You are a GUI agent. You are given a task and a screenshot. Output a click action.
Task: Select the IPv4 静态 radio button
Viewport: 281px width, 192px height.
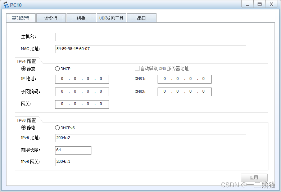pyautogui.click(x=23, y=68)
